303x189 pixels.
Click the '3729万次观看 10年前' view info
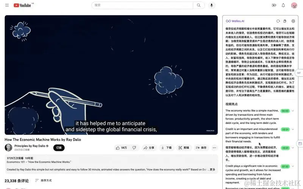(20, 158)
